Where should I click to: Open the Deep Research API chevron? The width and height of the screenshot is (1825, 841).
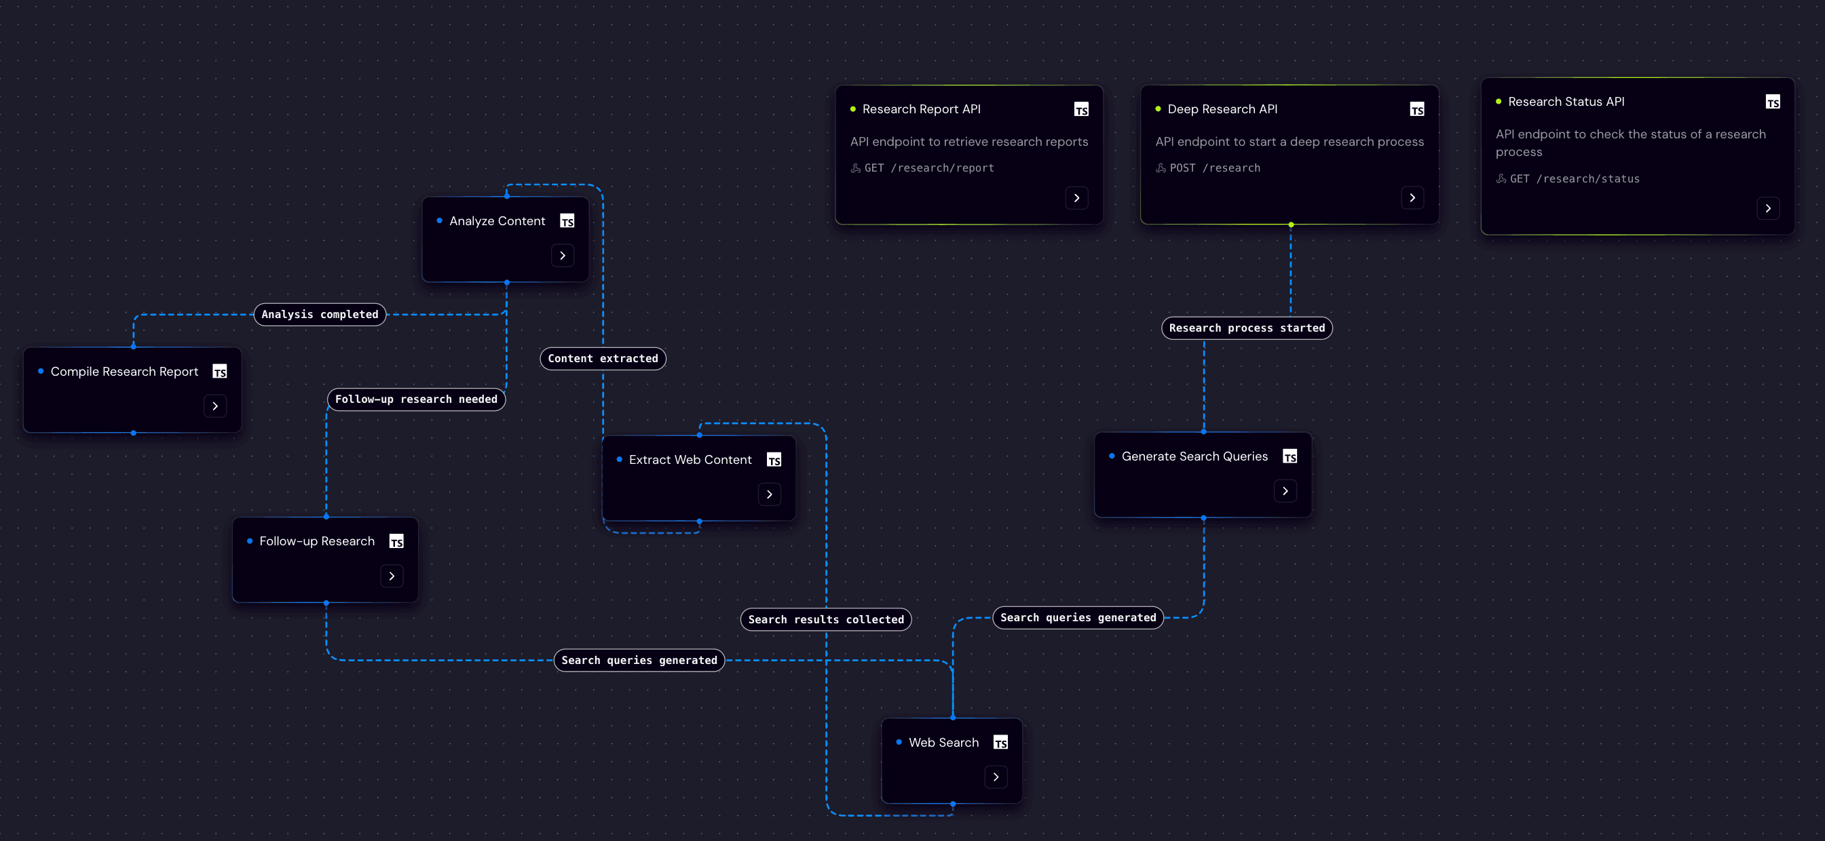point(1412,198)
